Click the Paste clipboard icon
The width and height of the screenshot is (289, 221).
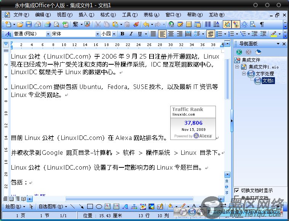point(115,24)
